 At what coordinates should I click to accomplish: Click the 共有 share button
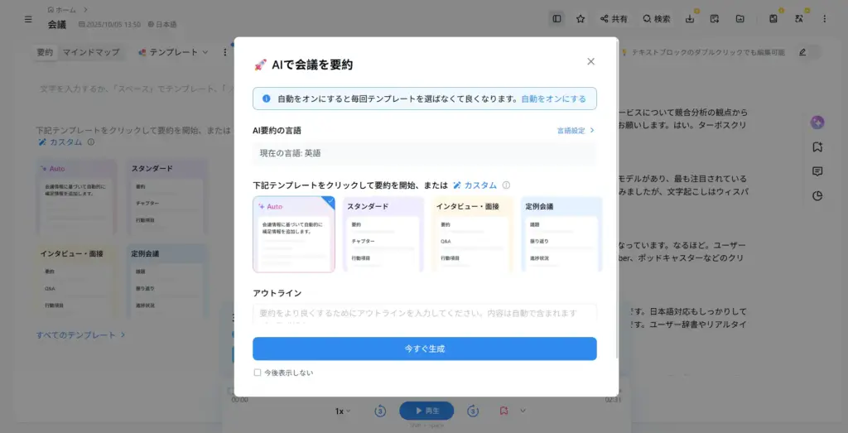614,19
